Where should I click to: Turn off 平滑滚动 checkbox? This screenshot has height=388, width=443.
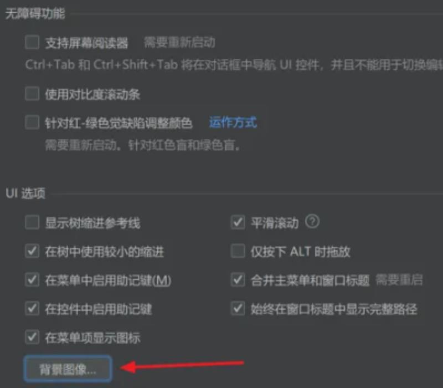pyautogui.click(x=238, y=222)
